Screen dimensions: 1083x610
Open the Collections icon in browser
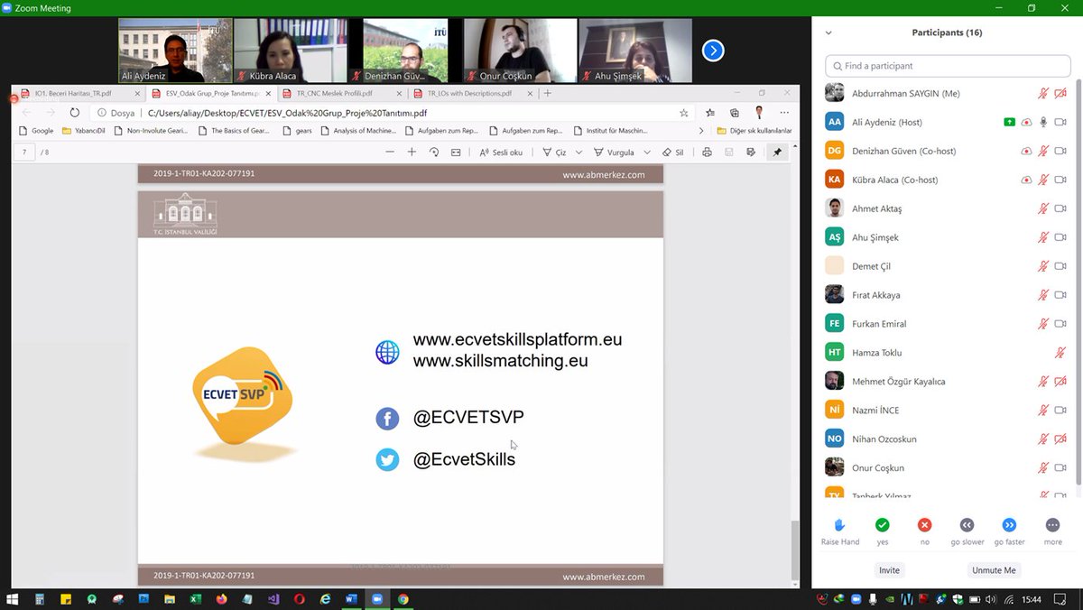(735, 113)
